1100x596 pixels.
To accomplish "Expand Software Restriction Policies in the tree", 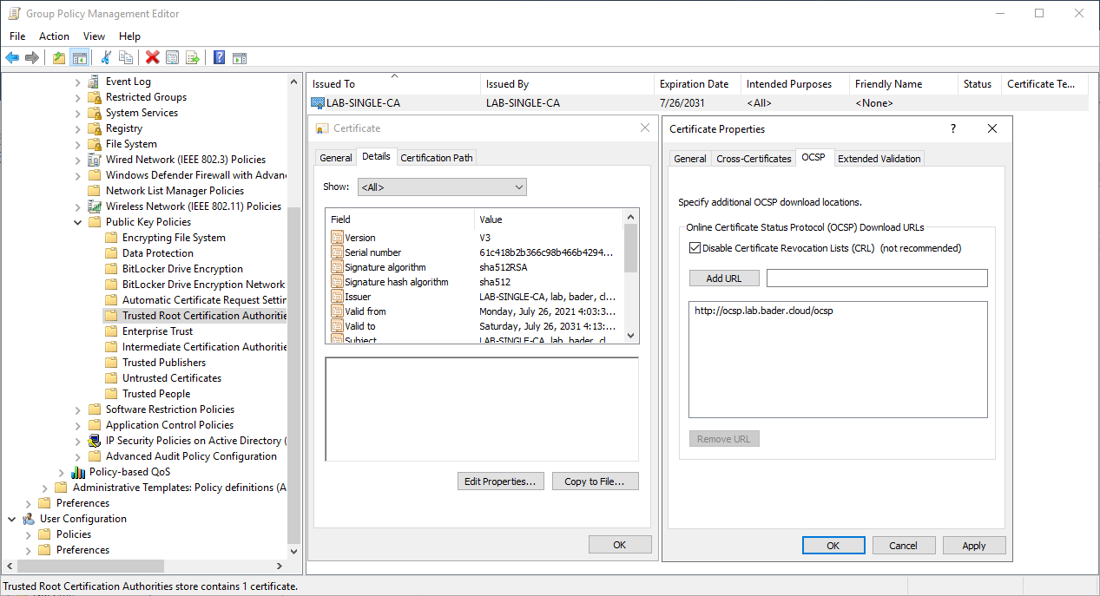I will [x=79, y=409].
